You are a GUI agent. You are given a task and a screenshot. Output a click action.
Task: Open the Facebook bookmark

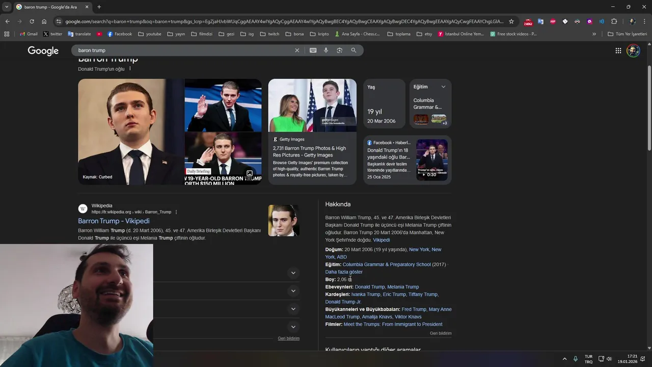coord(119,34)
